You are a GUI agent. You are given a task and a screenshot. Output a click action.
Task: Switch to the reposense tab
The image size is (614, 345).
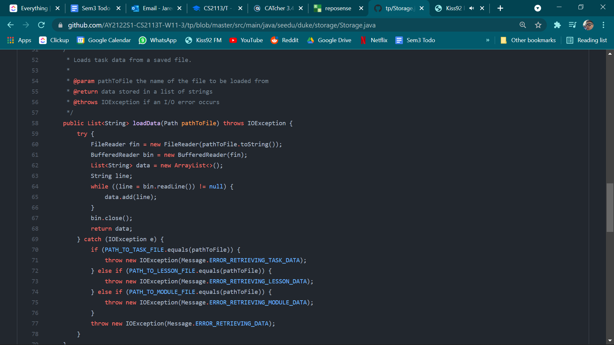coord(338,8)
